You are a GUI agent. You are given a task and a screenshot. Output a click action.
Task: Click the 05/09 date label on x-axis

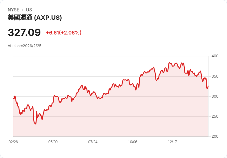pos(53,142)
